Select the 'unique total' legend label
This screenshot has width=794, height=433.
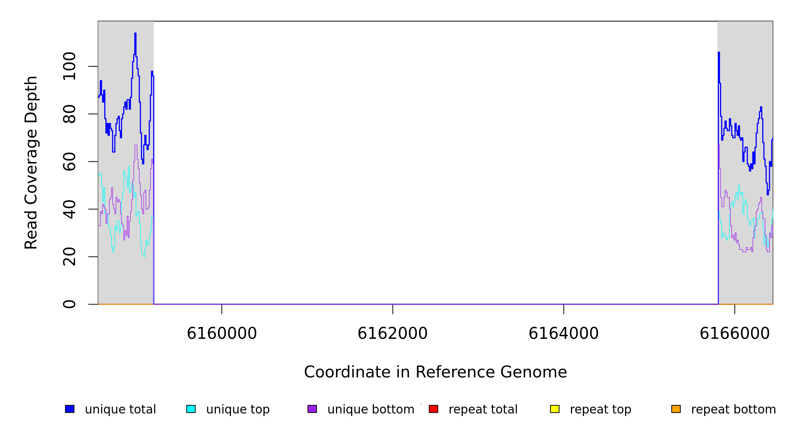120,410
